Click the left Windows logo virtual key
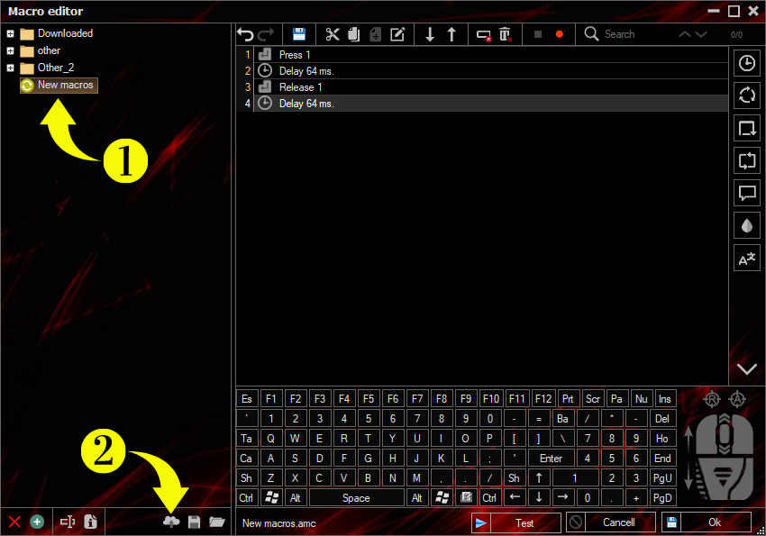This screenshot has height=536, width=766. coord(270,498)
